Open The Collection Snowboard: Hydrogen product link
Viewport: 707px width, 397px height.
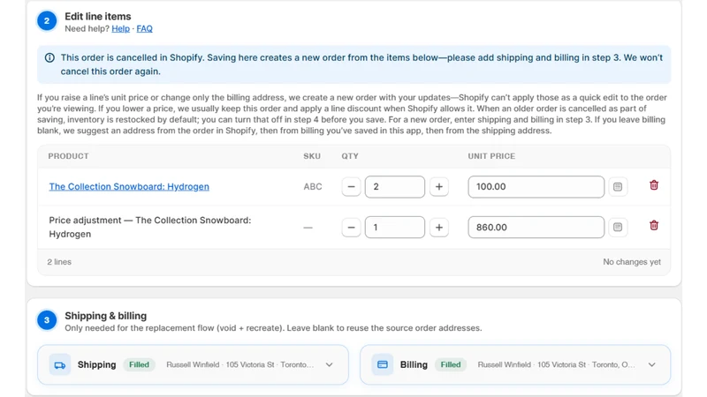click(129, 186)
